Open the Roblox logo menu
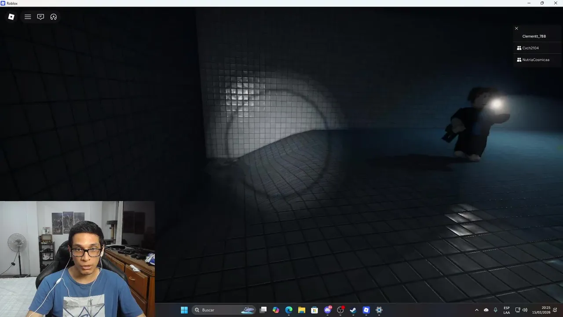This screenshot has width=563, height=317. (x=11, y=17)
